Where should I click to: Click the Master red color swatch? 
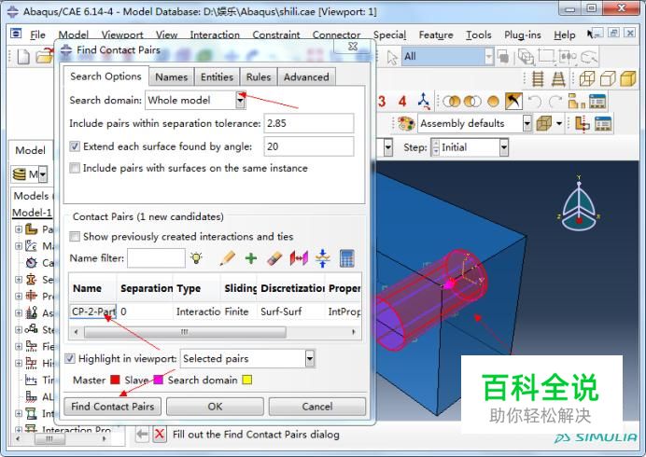pyautogui.click(x=116, y=380)
